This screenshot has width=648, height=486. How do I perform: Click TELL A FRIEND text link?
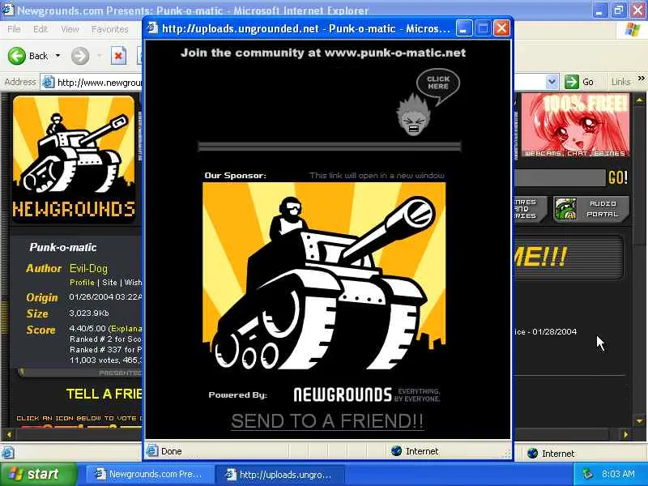coord(104,394)
